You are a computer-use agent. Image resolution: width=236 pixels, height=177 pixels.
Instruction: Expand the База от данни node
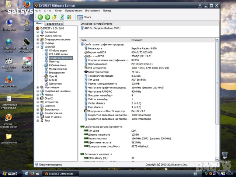coord(38,117)
